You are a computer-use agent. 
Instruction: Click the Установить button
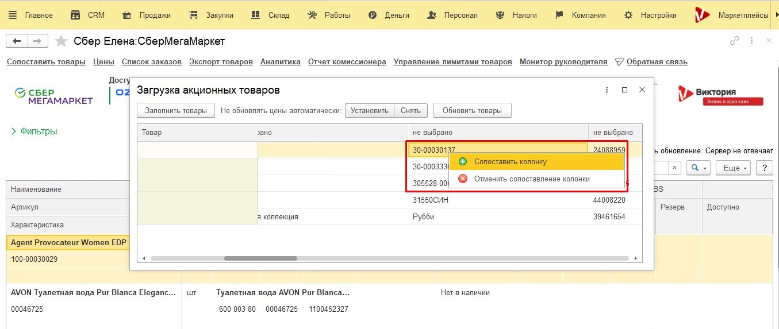click(370, 110)
